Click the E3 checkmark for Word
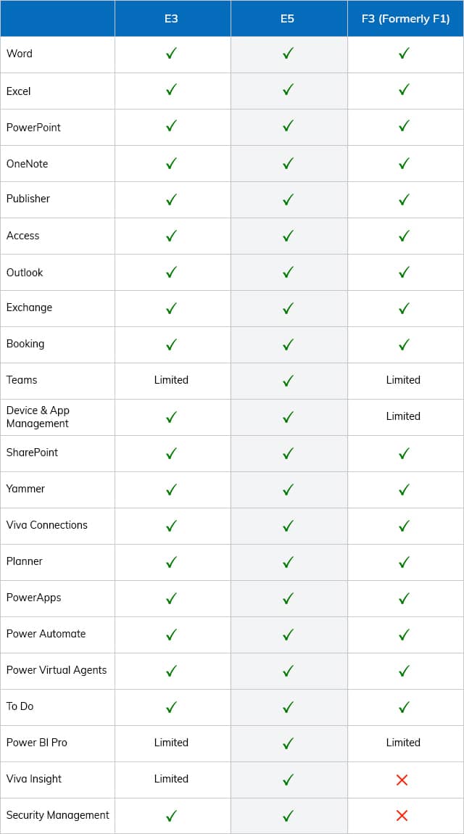The image size is (464, 834). (171, 53)
